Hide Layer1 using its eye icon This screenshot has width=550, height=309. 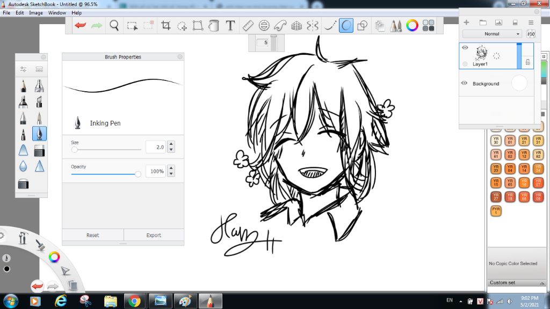[x=465, y=47]
